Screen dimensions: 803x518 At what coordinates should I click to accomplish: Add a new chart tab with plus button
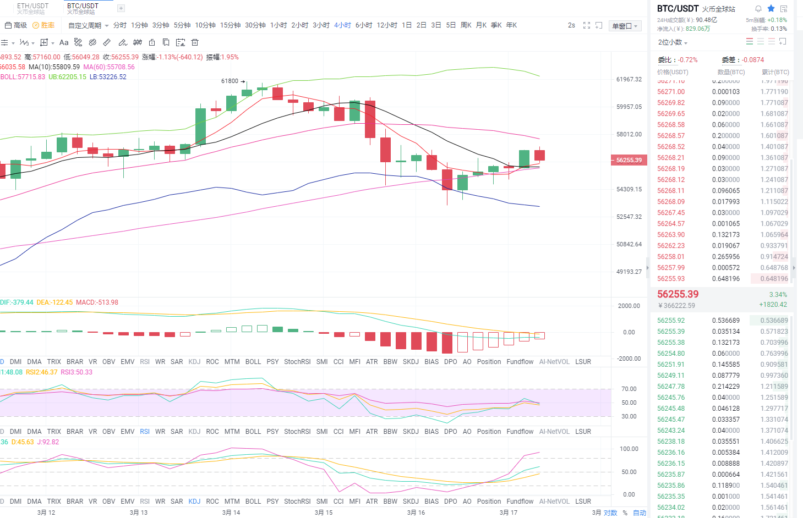(x=121, y=8)
